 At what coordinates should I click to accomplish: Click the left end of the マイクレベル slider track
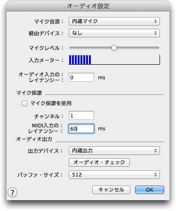click(71, 48)
